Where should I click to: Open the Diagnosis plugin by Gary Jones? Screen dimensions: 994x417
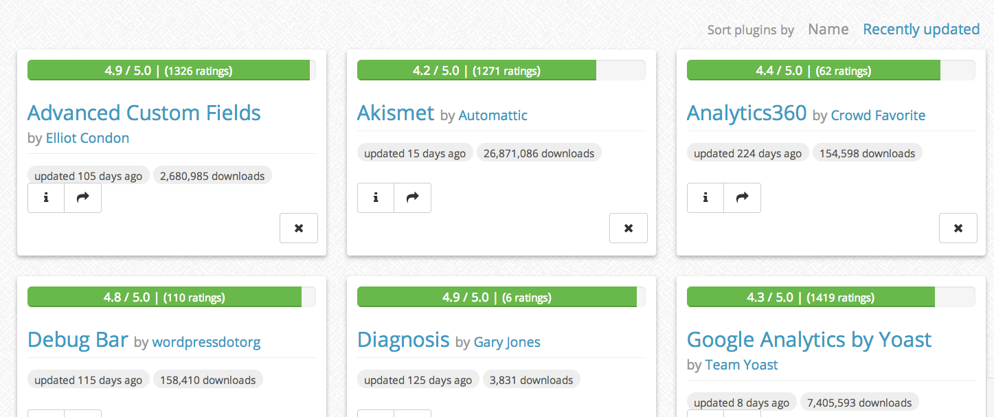pos(403,339)
